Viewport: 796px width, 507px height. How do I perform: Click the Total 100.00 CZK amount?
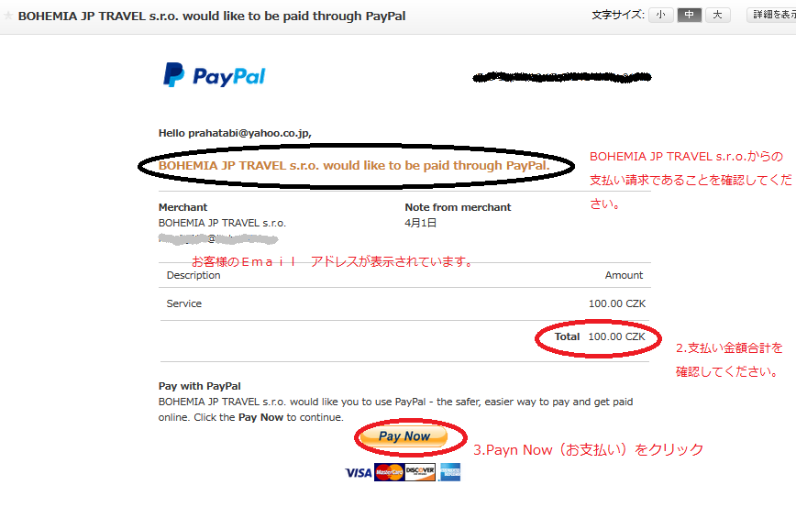tap(600, 336)
